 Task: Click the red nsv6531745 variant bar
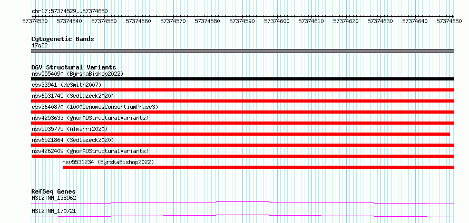point(242,101)
